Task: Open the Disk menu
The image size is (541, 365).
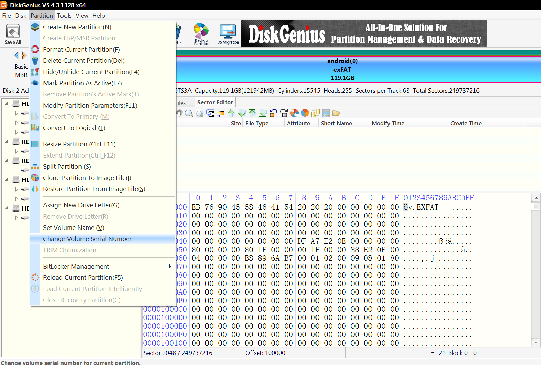Action: (x=21, y=16)
